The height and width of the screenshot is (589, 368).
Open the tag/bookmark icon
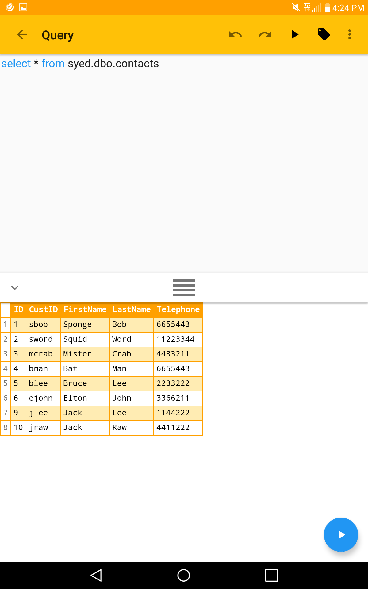[x=324, y=34]
